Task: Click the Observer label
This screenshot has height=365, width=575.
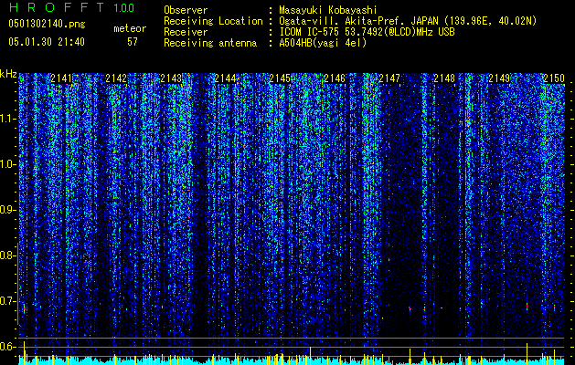Action: click(x=186, y=10)
